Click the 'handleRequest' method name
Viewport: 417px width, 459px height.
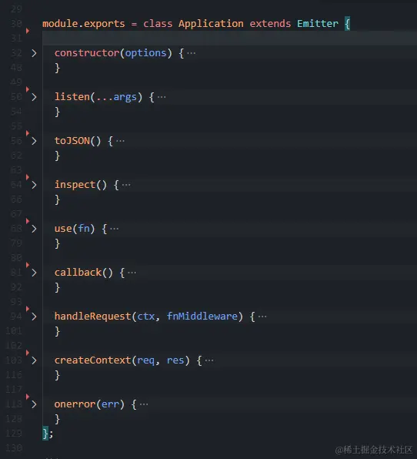(x=92, y=317)
